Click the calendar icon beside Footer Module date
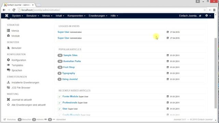 pos(168,96)
